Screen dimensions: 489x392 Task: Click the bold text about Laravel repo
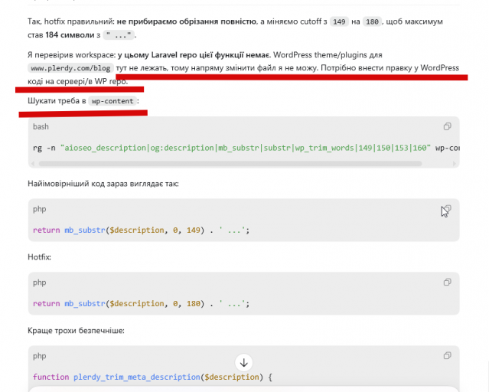(194, 55)
